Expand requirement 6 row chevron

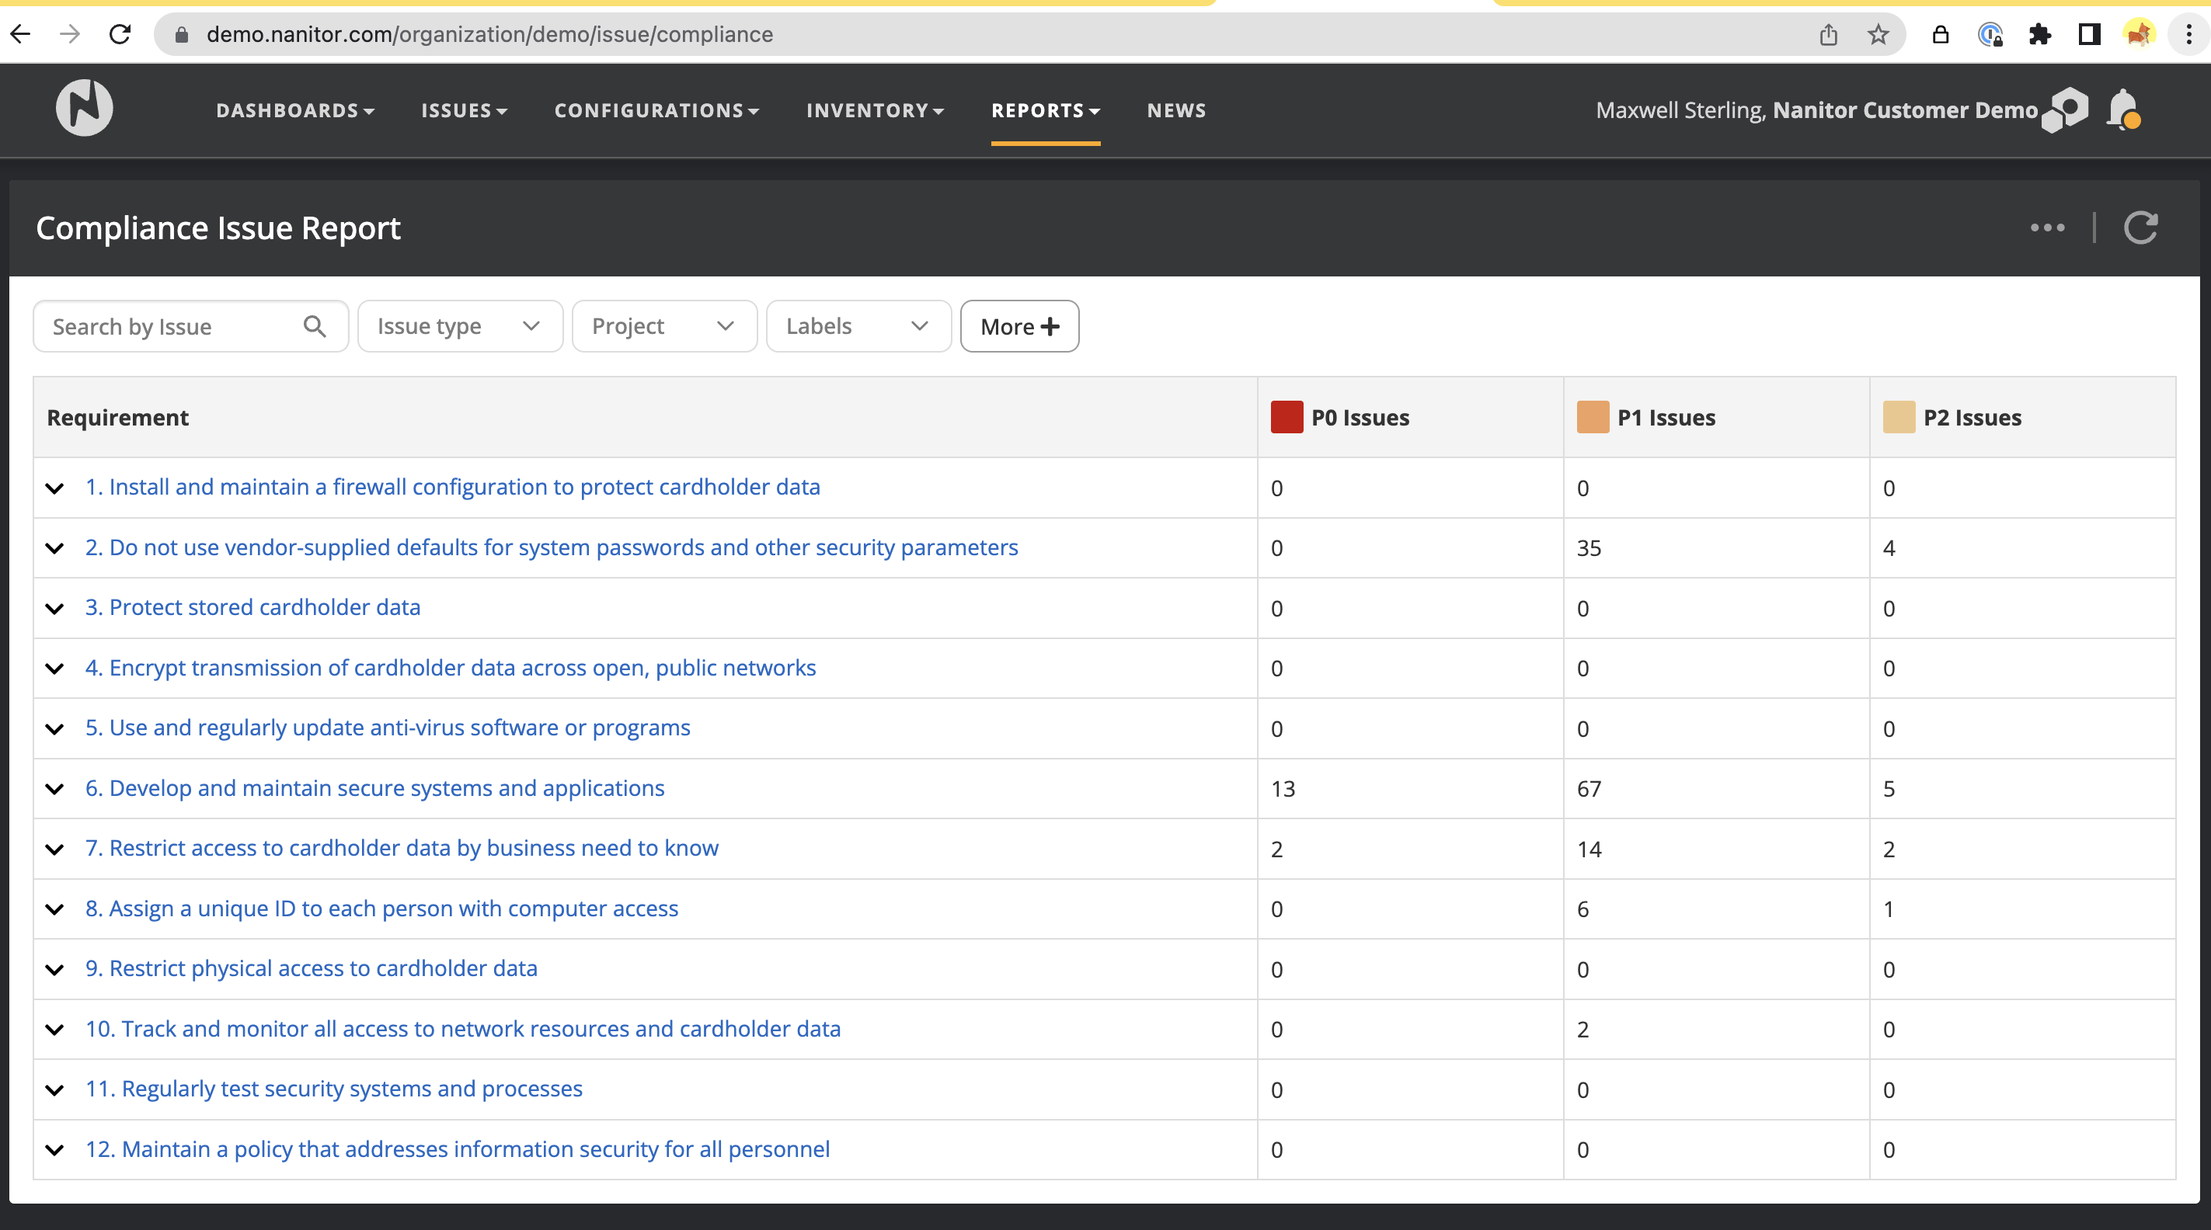(55, 789)
